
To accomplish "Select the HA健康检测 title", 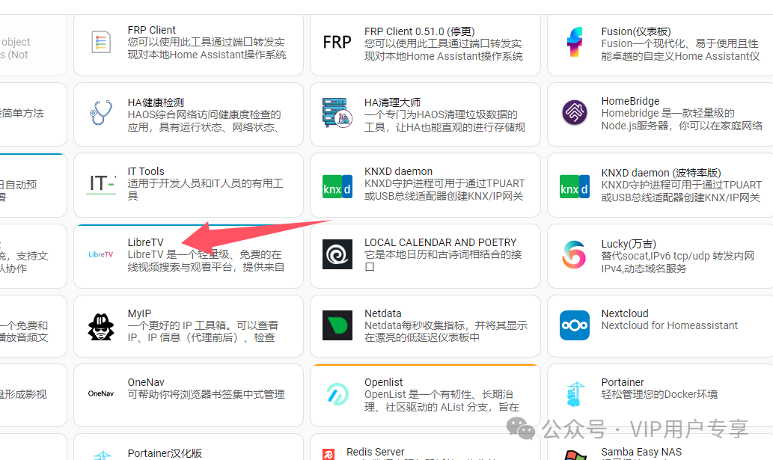I will pos(156,102).
